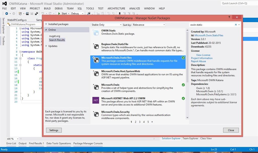Click the Save All toolbar icon
Viewport: 258px width, 153px height.
click(x=36, y=14)
